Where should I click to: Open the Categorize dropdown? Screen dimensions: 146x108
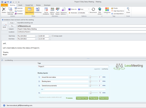click(107, 14)
